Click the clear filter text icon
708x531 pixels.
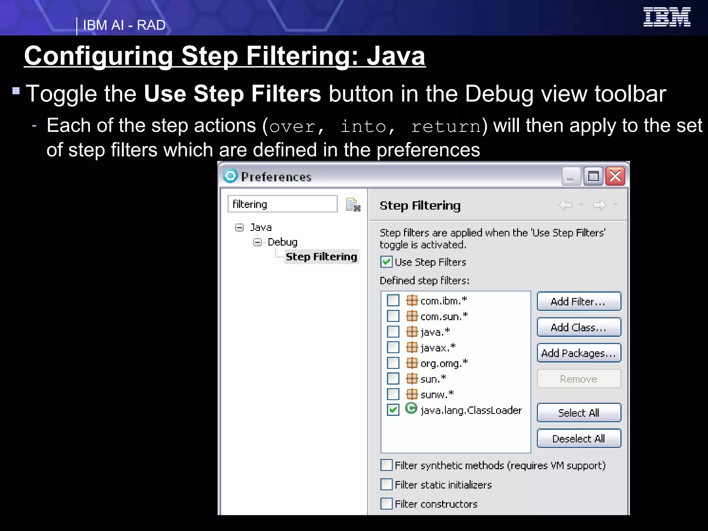(353, 204)
